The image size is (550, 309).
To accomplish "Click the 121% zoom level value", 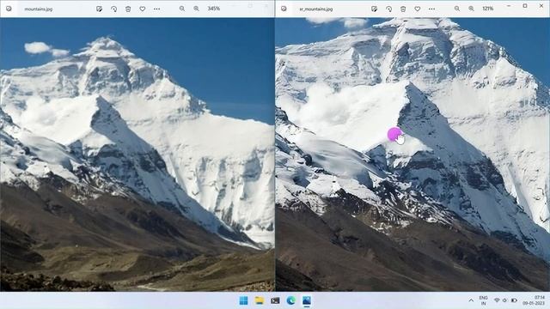I will (x=488, y=9).
